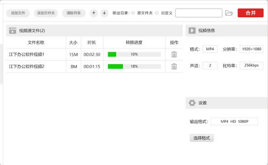This screenshot has width=268, height=165.
Task: Click the red 合并 button
Action: click(x=250, y=13)
